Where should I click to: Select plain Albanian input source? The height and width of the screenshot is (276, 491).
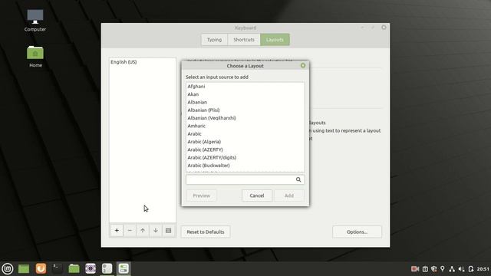point(245,102)
